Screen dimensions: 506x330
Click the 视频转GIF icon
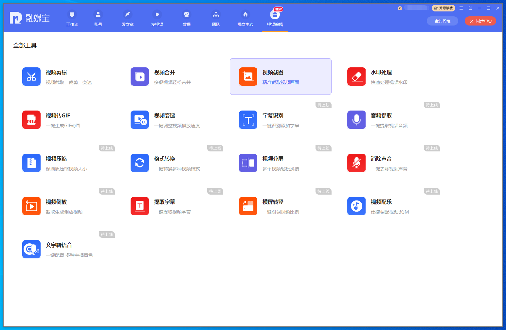point(31,120)
